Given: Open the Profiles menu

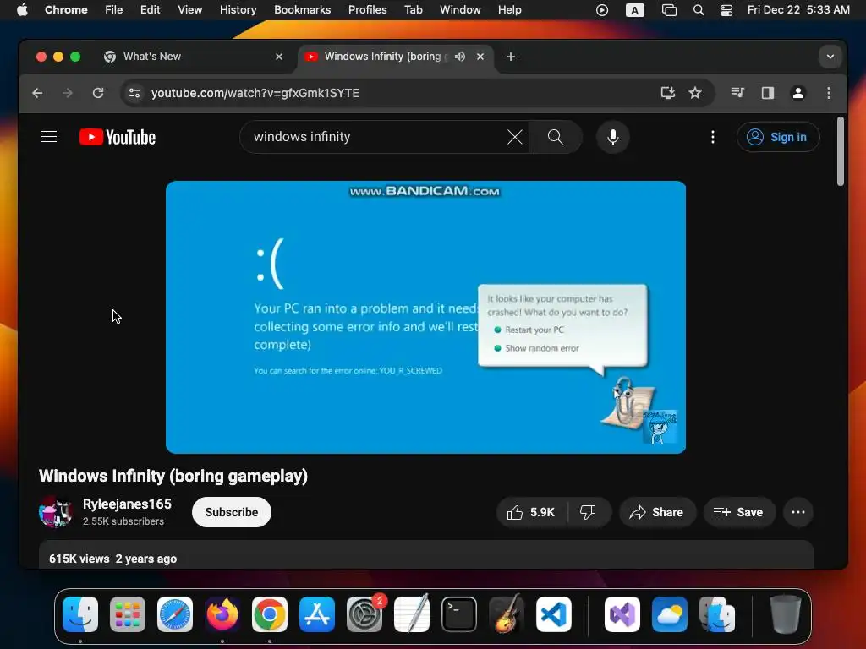Looking at the screenshot, I should click(367, 10).
